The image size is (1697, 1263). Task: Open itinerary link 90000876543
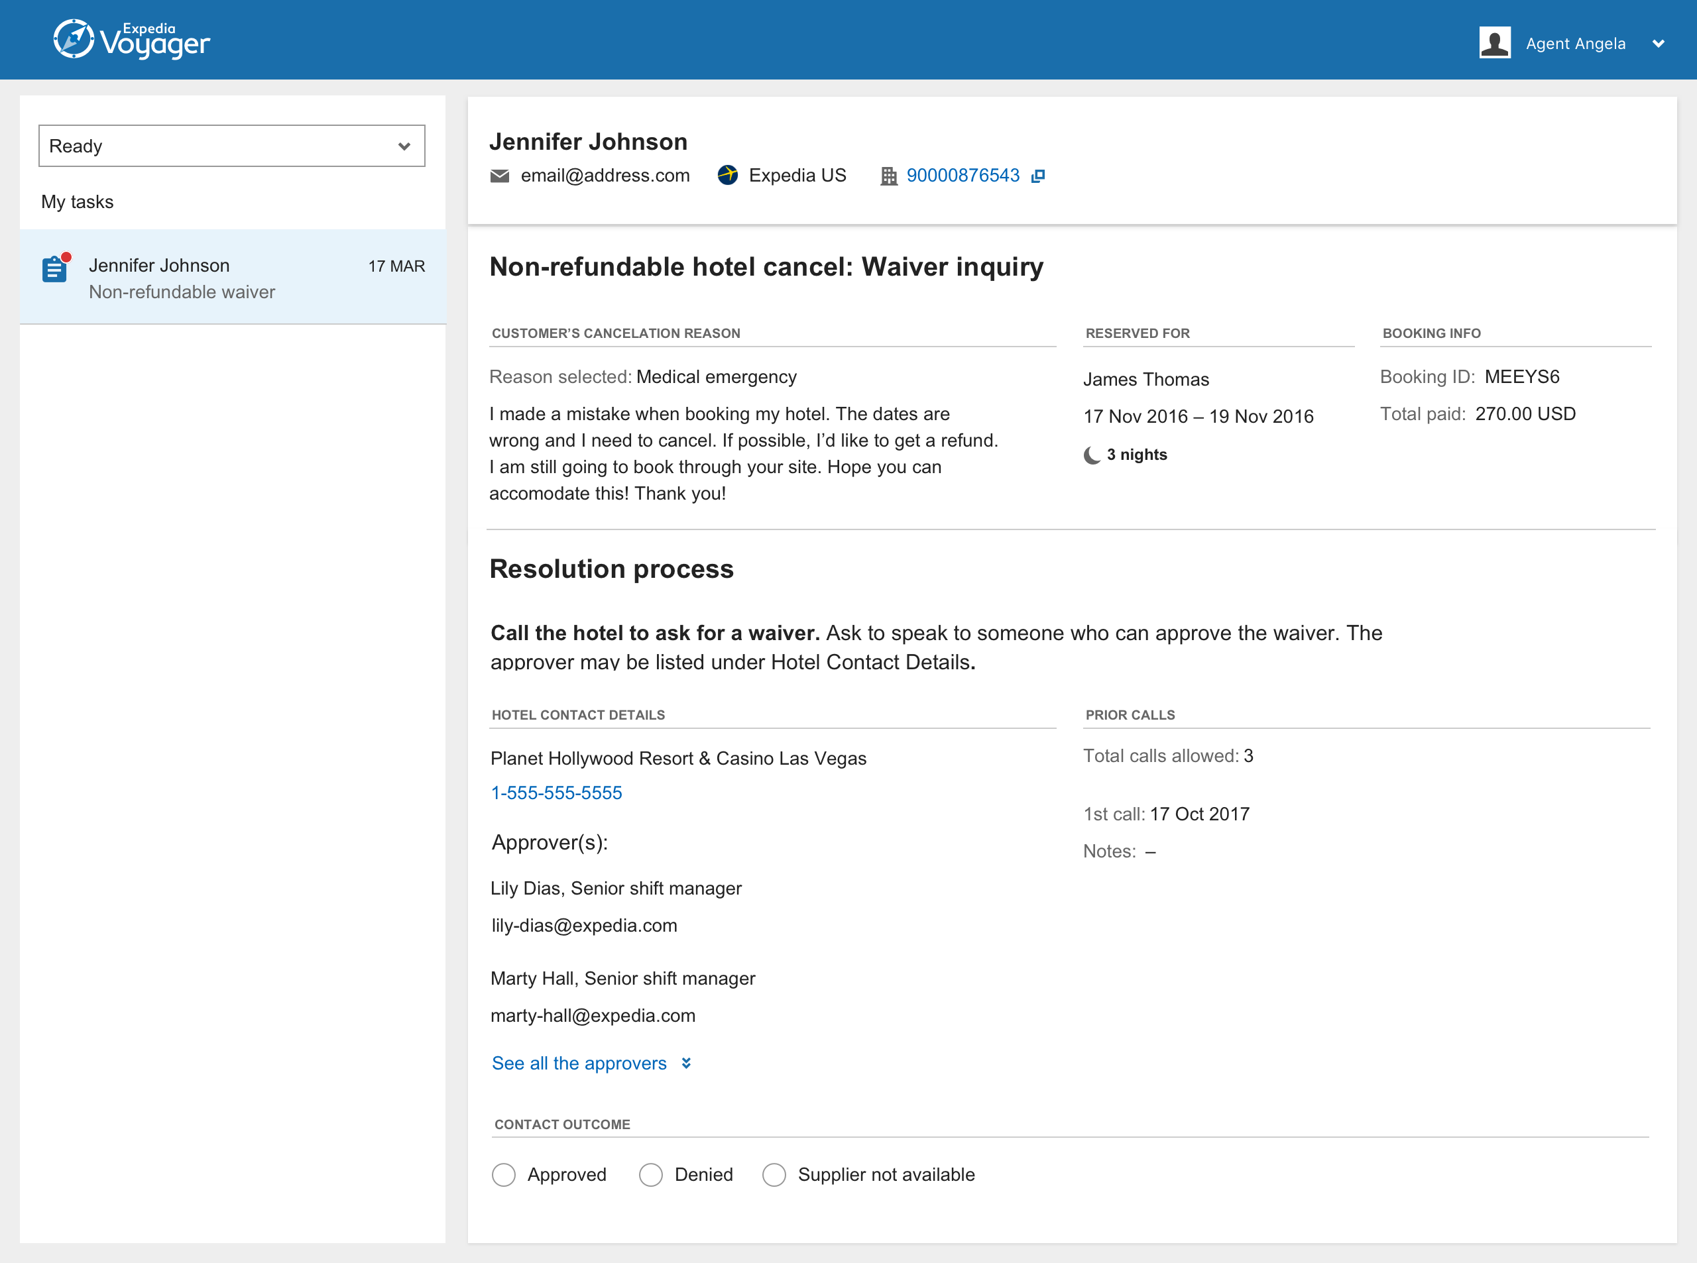point(962,176)
